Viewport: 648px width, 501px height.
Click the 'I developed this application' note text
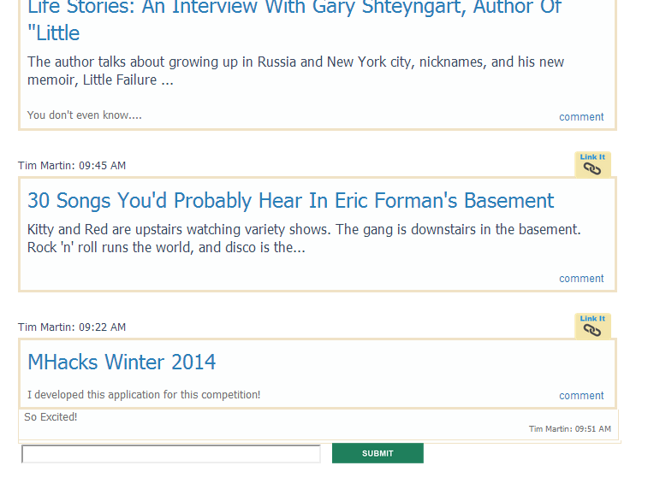point(144,395)
